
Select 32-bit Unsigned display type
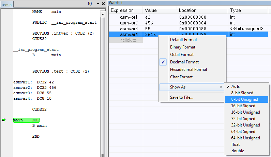245,125
